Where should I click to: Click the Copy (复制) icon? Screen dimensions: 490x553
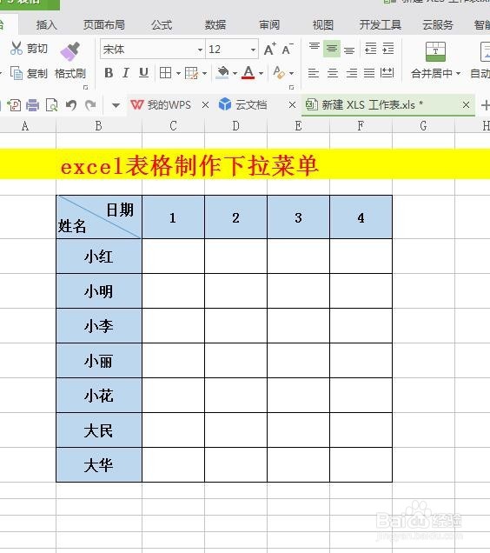tap(17, 73)
